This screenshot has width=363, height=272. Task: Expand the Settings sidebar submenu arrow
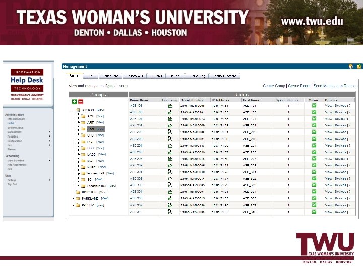pos(49,180)
